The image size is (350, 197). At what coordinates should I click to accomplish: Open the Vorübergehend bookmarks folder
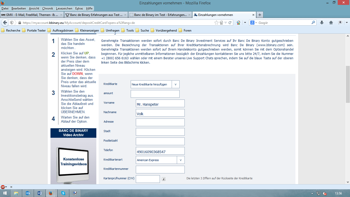pos(164,30)
